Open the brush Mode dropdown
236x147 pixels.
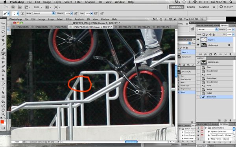pos(44,13)
